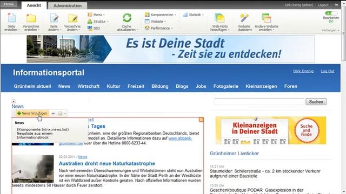The height and width of the screenshot is (194, 346).
Task: Click the News hinzufügen button
Action: click(x=32, y=113)
